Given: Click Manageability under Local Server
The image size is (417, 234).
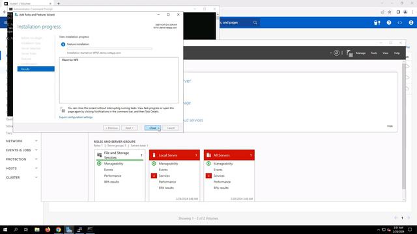Looking at the screenshot, I should pos(168,164).
